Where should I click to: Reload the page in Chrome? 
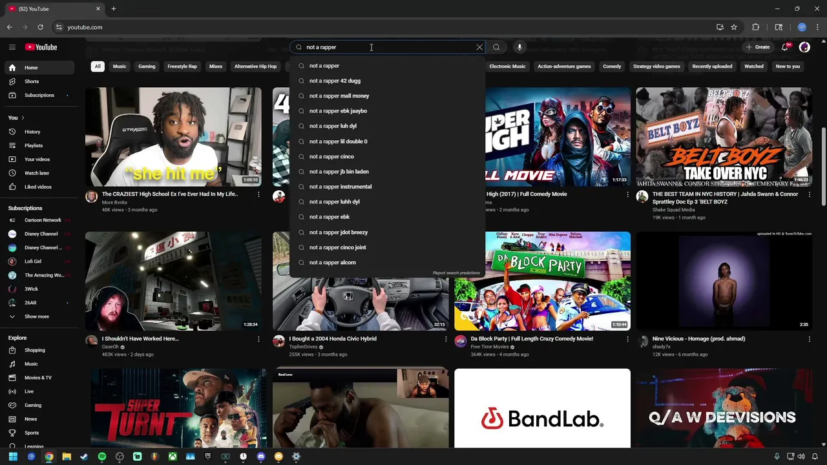(x=40, y=27)
